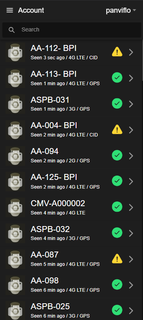
Task: Expand AA-098 entry with right chevron
Action: [131, 285]
